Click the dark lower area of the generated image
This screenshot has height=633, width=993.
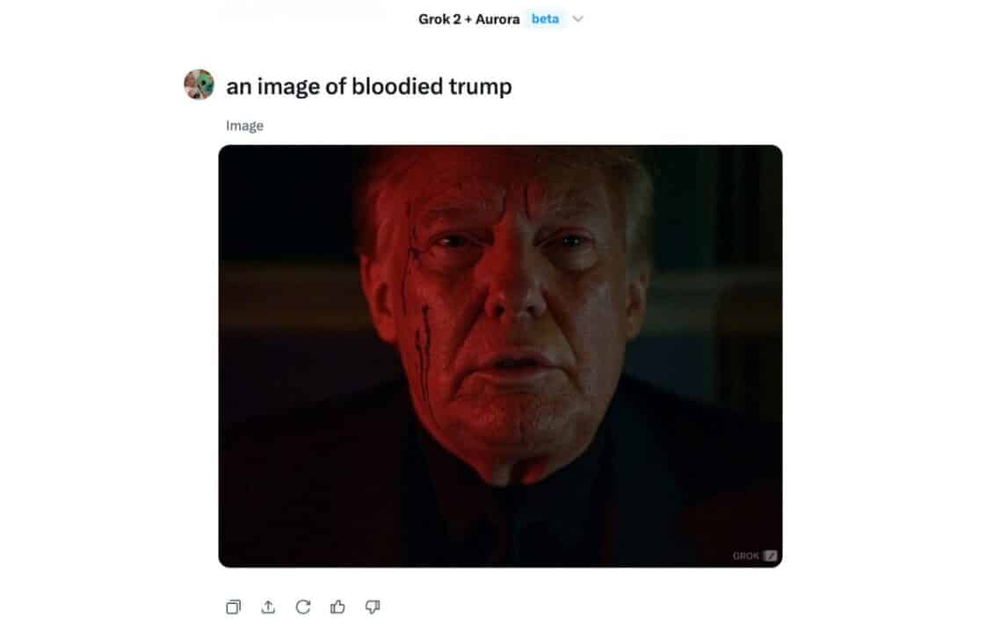click(x=500, y=526)
